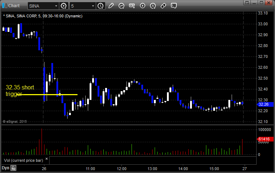This screenshot has width=275, height=173.
Task: Toggle the lock icon beside Dyn
Action: point(13,168)
